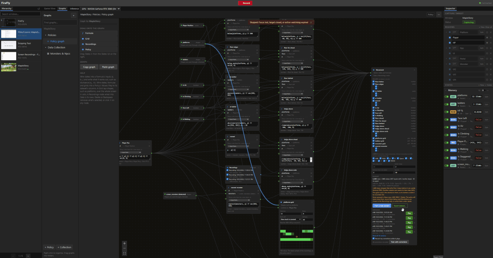Screen dimensions: 493x258
Task: Select the Formula node type
Action: [99, 33]
